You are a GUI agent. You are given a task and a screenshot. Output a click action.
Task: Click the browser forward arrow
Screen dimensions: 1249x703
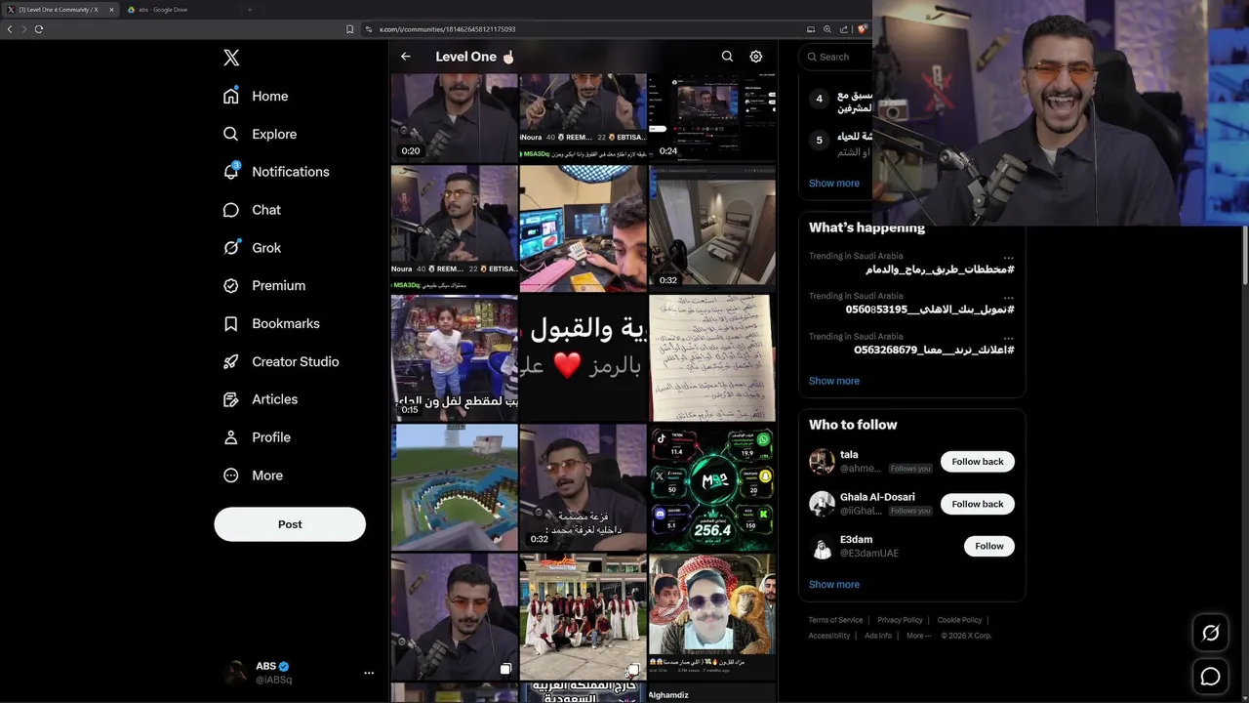[x=24, y=29]
